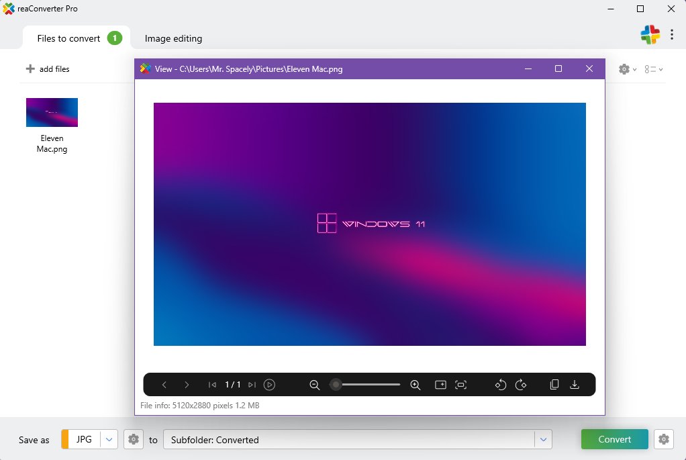Copy image to clipboard
686x460 pixels.
(554, 385)
